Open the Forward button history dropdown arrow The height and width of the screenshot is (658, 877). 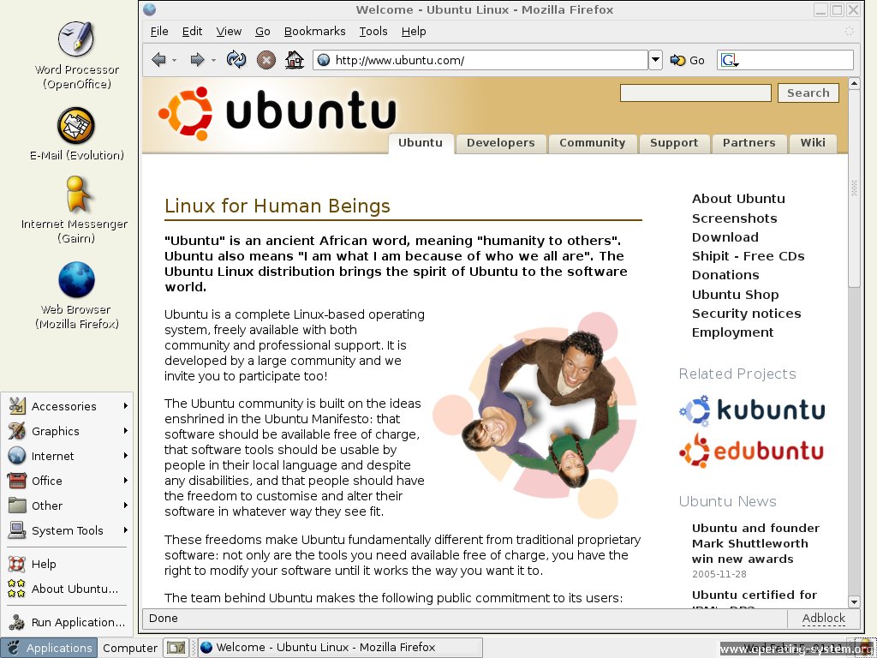[x=213, y=60]
